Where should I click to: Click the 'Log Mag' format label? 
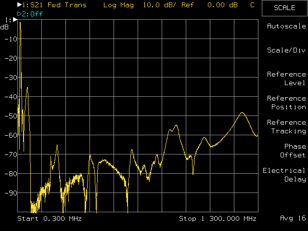tap(118, 5)
